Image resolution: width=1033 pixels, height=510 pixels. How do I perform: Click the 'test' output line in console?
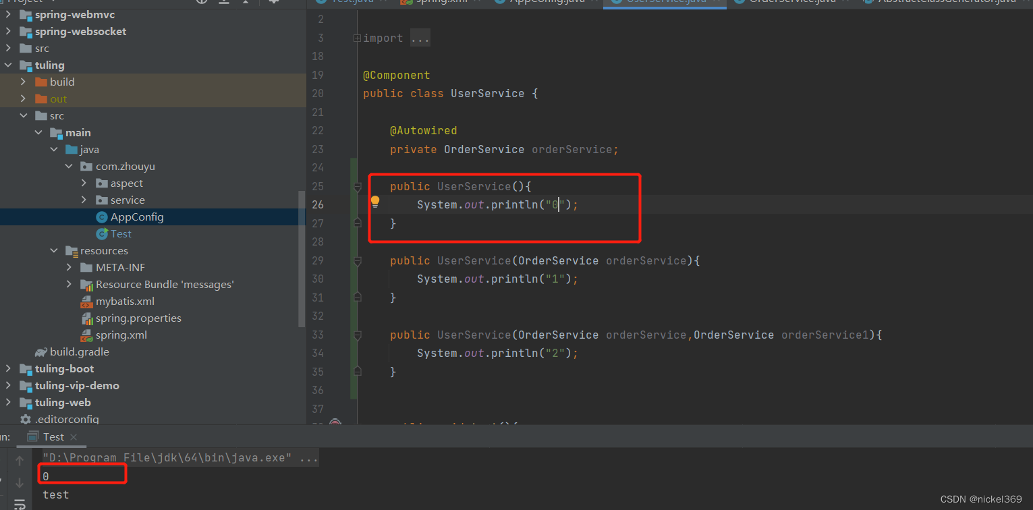56,494
